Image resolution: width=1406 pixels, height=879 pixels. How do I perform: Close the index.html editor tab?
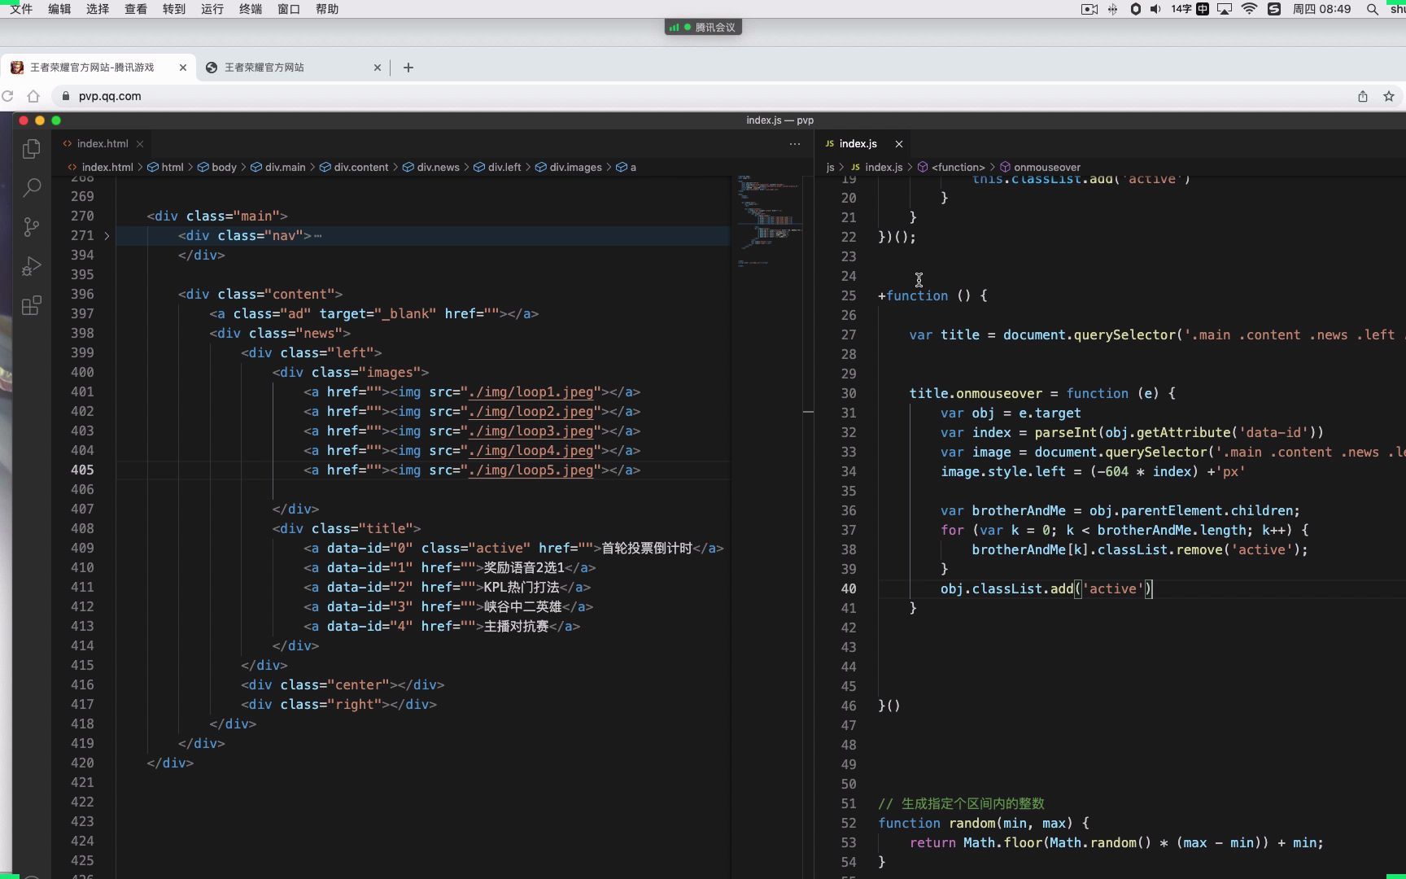click(140, 144)
